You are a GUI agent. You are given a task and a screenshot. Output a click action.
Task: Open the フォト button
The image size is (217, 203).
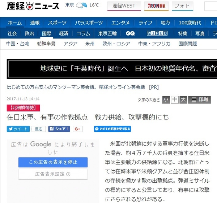(182, 6)
